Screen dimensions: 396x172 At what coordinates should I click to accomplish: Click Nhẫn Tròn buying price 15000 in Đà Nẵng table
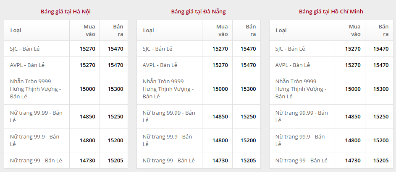(220, 89)
